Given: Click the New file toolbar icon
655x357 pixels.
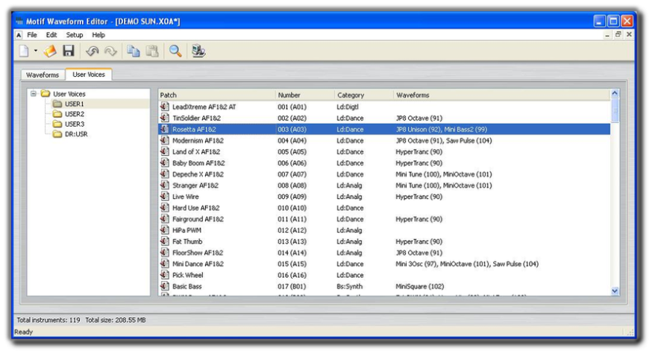Looking at the screenshot, I should coord(24,51).
